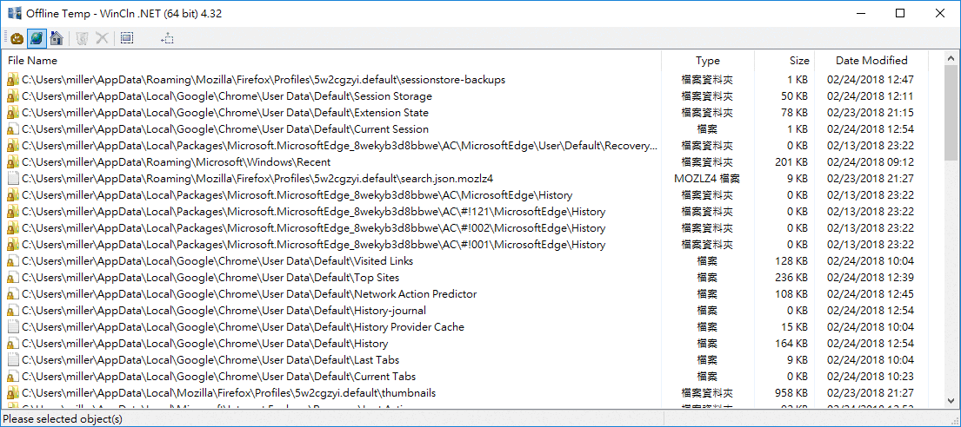Click the file icon beside Last Tabs

(13, 360)
